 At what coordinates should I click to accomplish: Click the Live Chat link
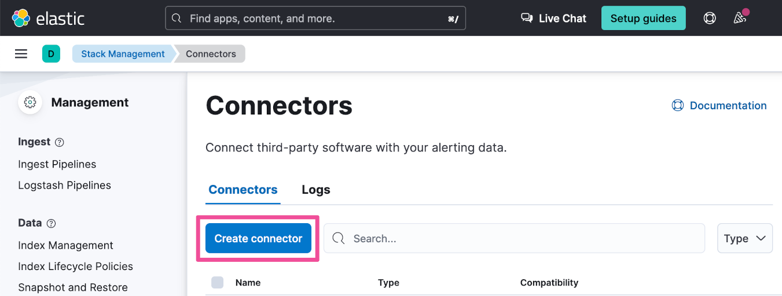[554, 18]
